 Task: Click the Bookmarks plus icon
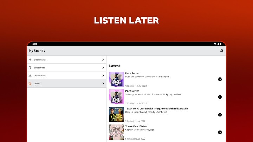30,60
